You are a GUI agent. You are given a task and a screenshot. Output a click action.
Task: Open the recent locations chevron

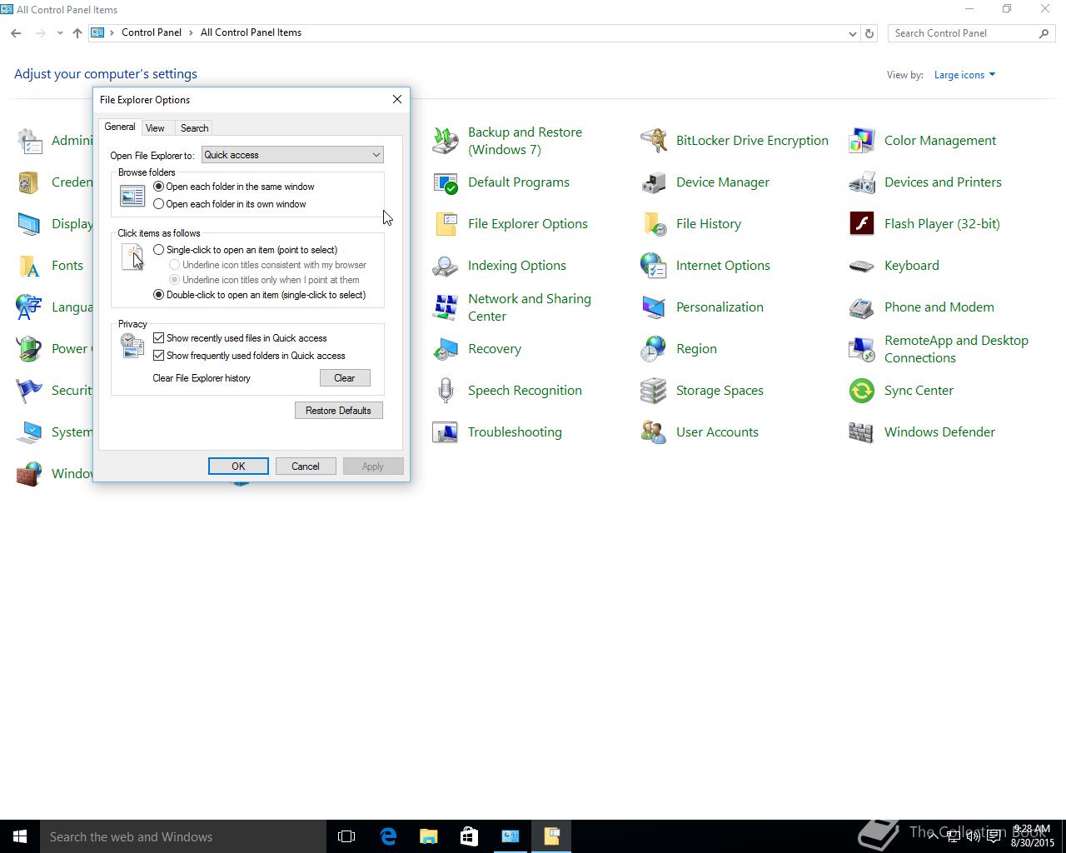(60, 33)
